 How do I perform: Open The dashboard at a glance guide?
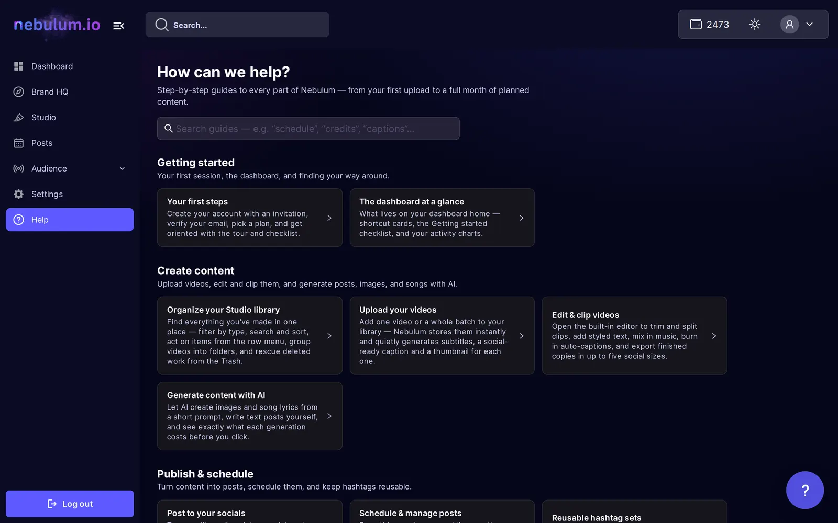tap(442, 218)
